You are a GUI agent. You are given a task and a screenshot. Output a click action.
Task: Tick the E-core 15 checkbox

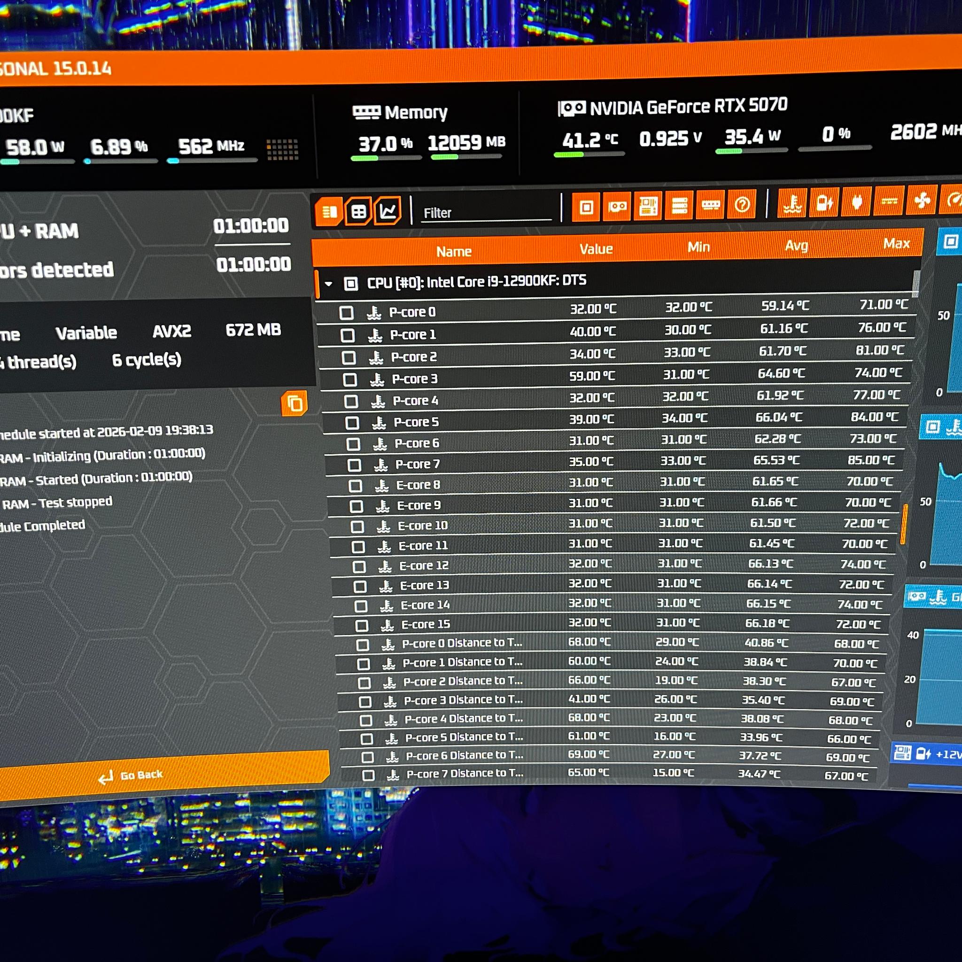click(x=362, y=625)
